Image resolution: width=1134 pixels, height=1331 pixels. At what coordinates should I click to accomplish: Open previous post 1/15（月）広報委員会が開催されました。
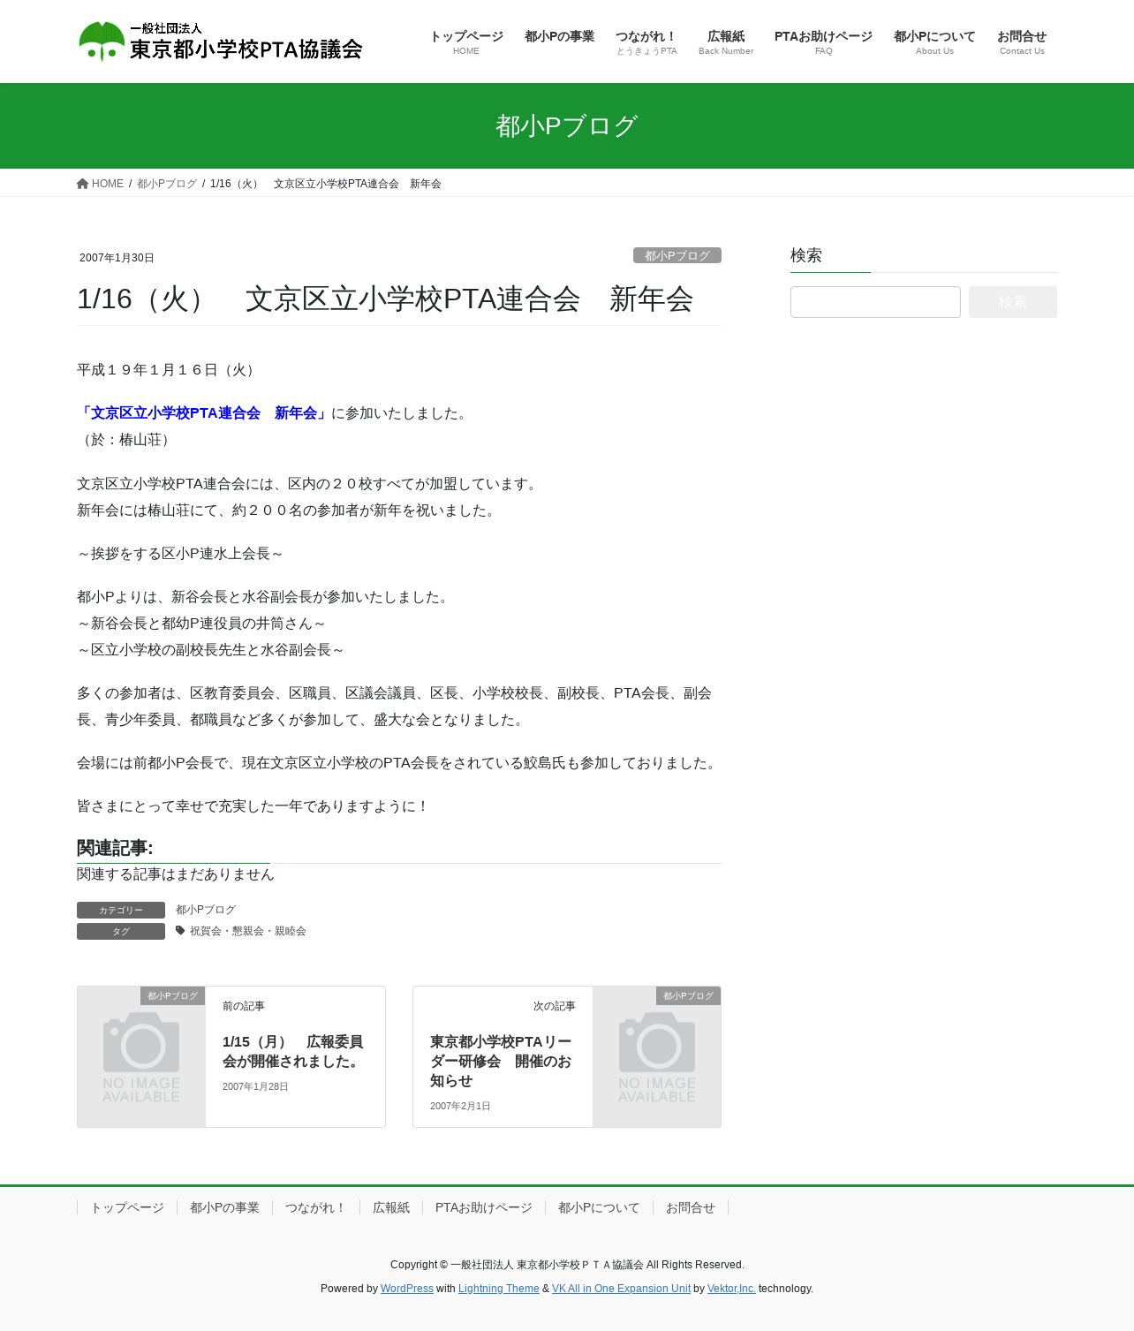click(293, 1051)
